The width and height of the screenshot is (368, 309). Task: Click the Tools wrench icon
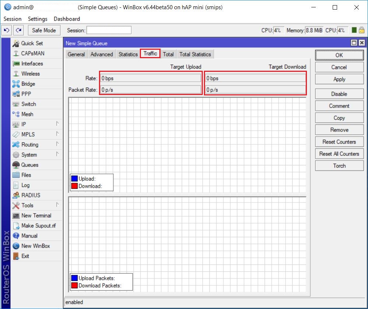pyautogui.click(x=16, y=206)
